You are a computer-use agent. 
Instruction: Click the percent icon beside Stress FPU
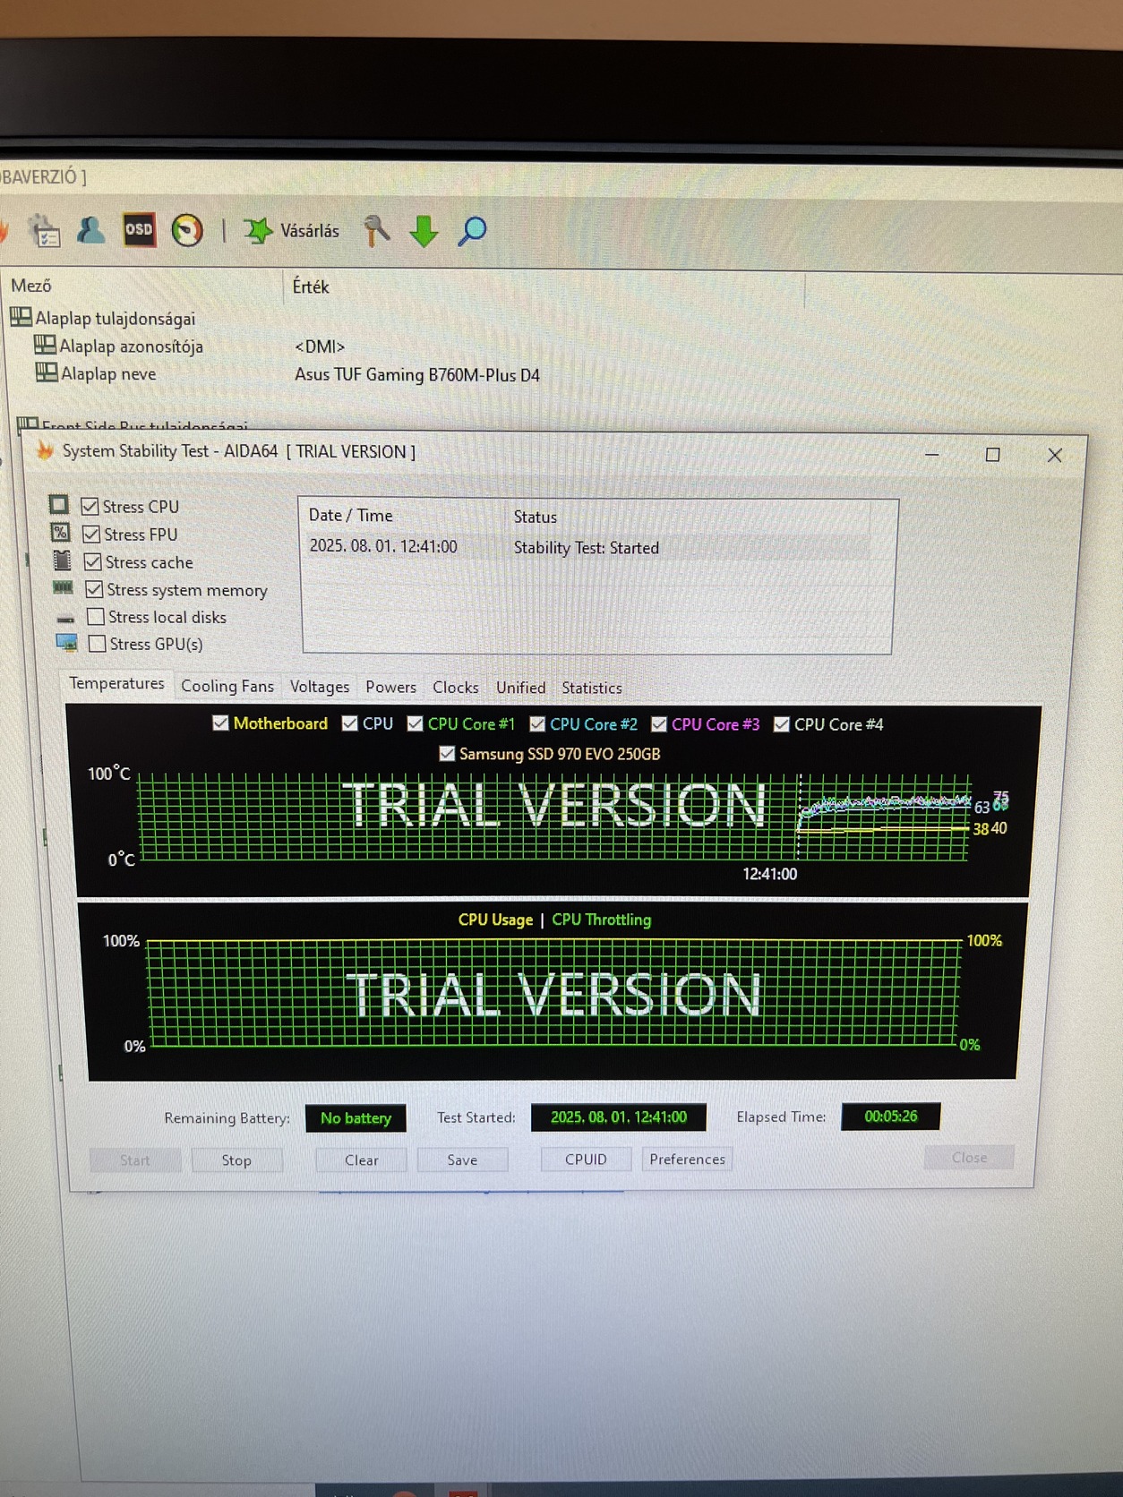coord(60,533)
